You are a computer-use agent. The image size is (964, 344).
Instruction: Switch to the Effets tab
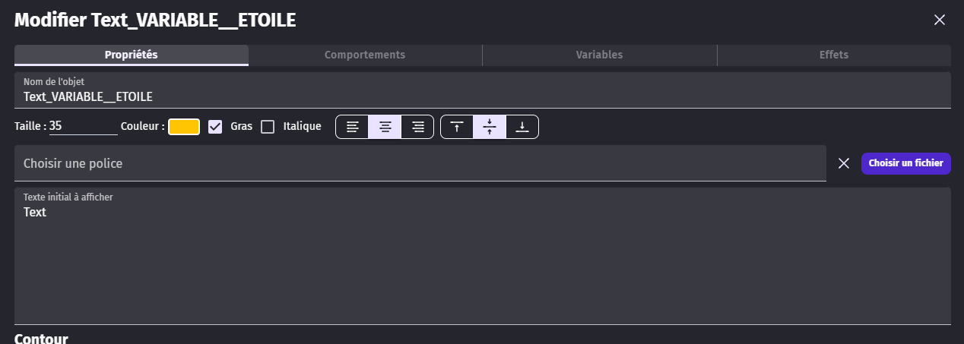[833, 55]
